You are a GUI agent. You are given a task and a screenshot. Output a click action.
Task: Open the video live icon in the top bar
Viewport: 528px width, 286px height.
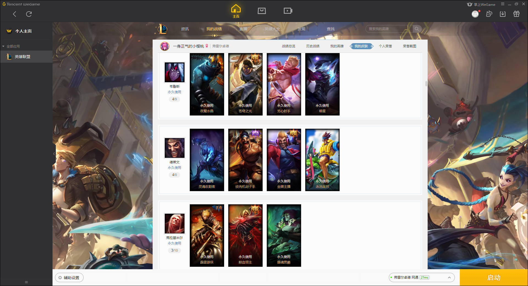(x=288, y=11)
